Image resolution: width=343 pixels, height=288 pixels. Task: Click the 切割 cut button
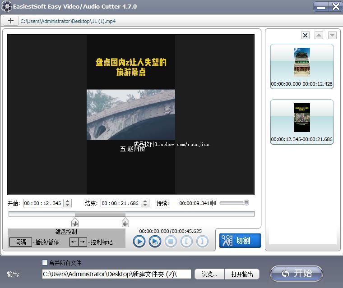(x=240, y=241)
